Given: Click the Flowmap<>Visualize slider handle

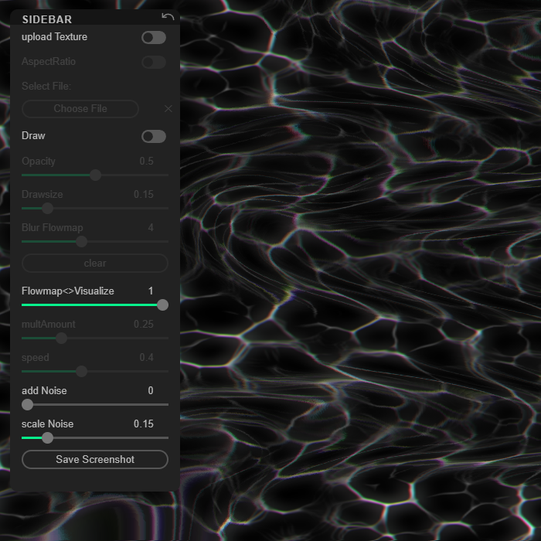Looking at the screenshot, I should pos(162,305).
